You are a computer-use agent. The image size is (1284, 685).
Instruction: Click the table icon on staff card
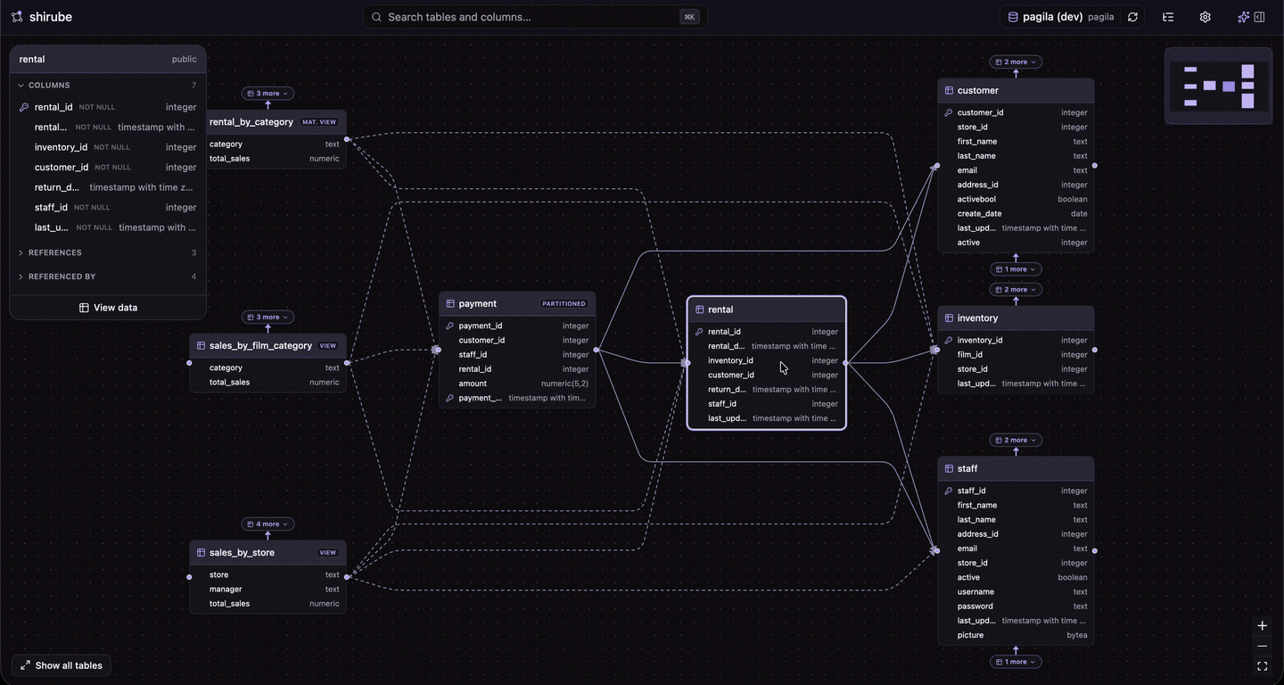pos(949,468)
